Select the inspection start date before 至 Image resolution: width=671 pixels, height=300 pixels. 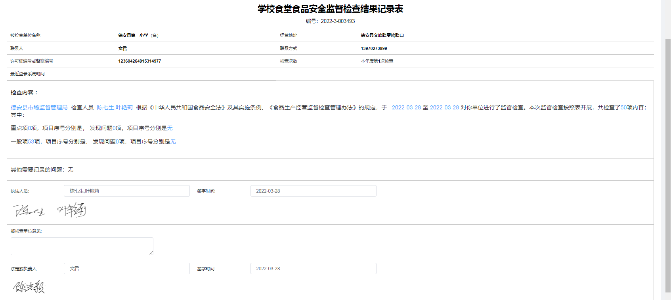click(406, 107)
